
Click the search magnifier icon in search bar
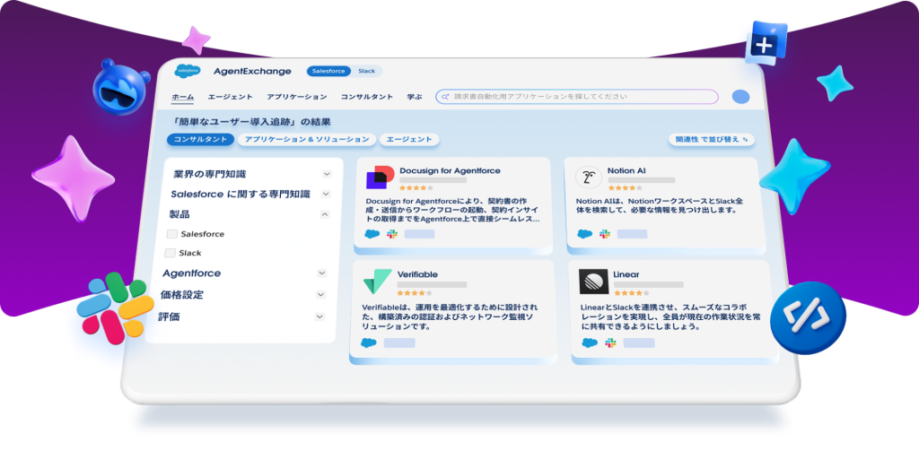pyautogui.click(x=445, y=97)
